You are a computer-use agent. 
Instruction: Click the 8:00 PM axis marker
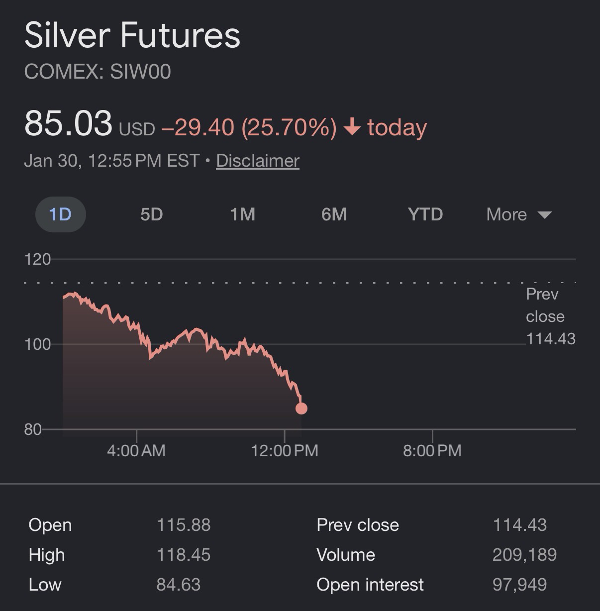(x=432, y=450)
